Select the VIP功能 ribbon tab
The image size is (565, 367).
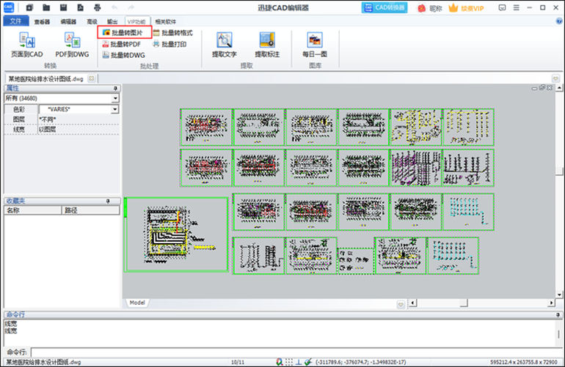136,21
